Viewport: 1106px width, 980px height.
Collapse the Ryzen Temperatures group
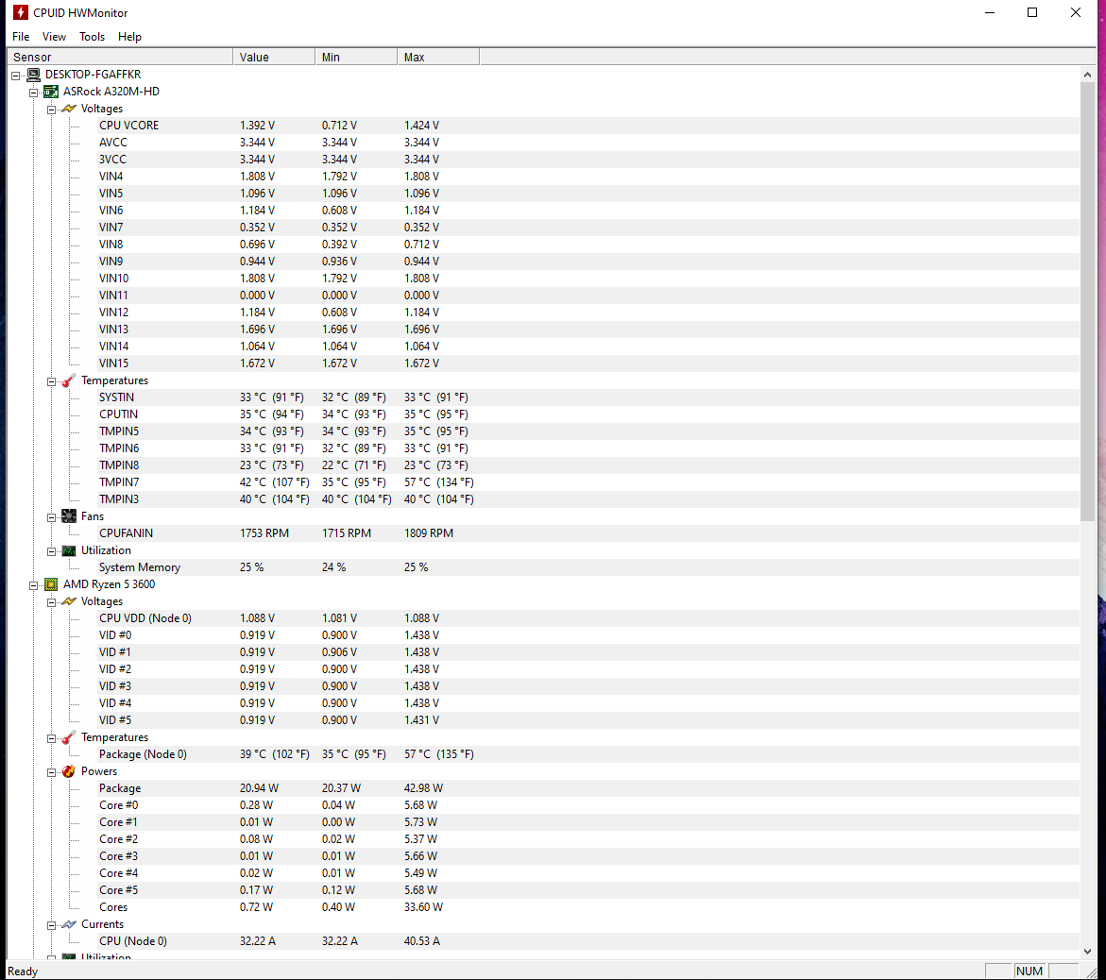tap(51, 738)
